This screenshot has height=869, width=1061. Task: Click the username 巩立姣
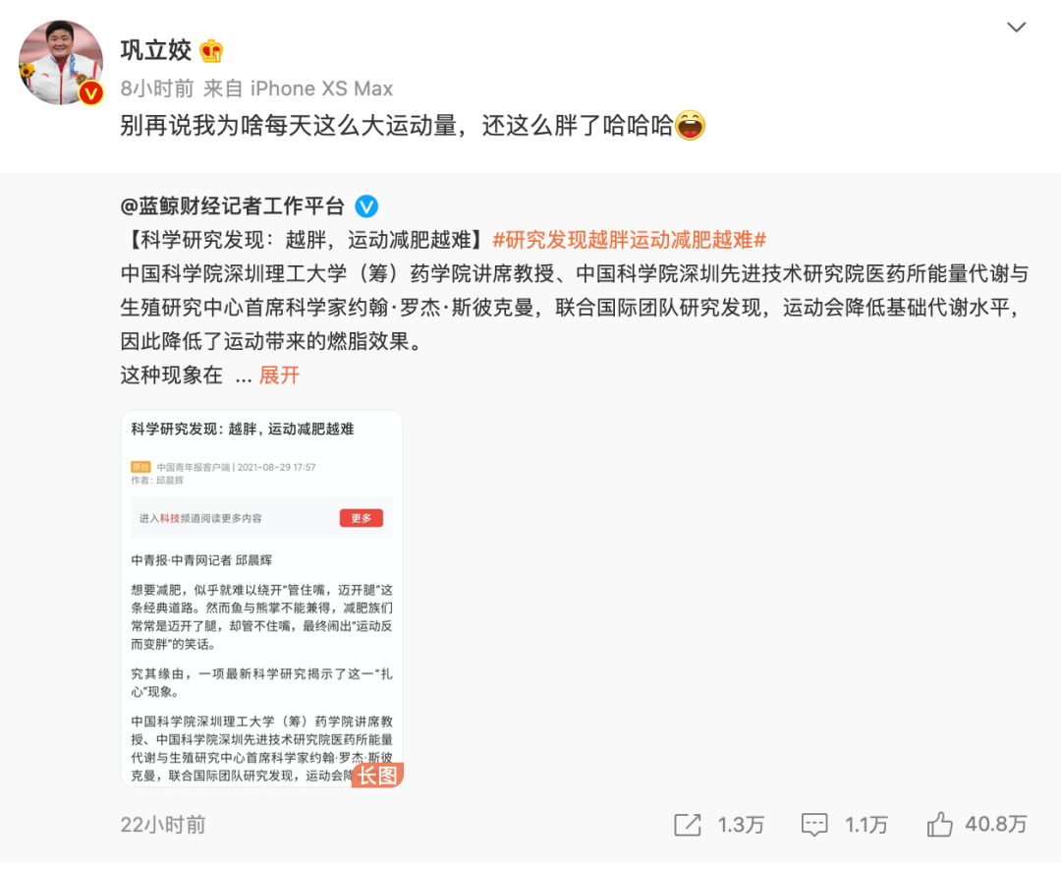156,51
